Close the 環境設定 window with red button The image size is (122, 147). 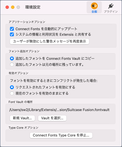pyautogui.click(x=7, y=7)
